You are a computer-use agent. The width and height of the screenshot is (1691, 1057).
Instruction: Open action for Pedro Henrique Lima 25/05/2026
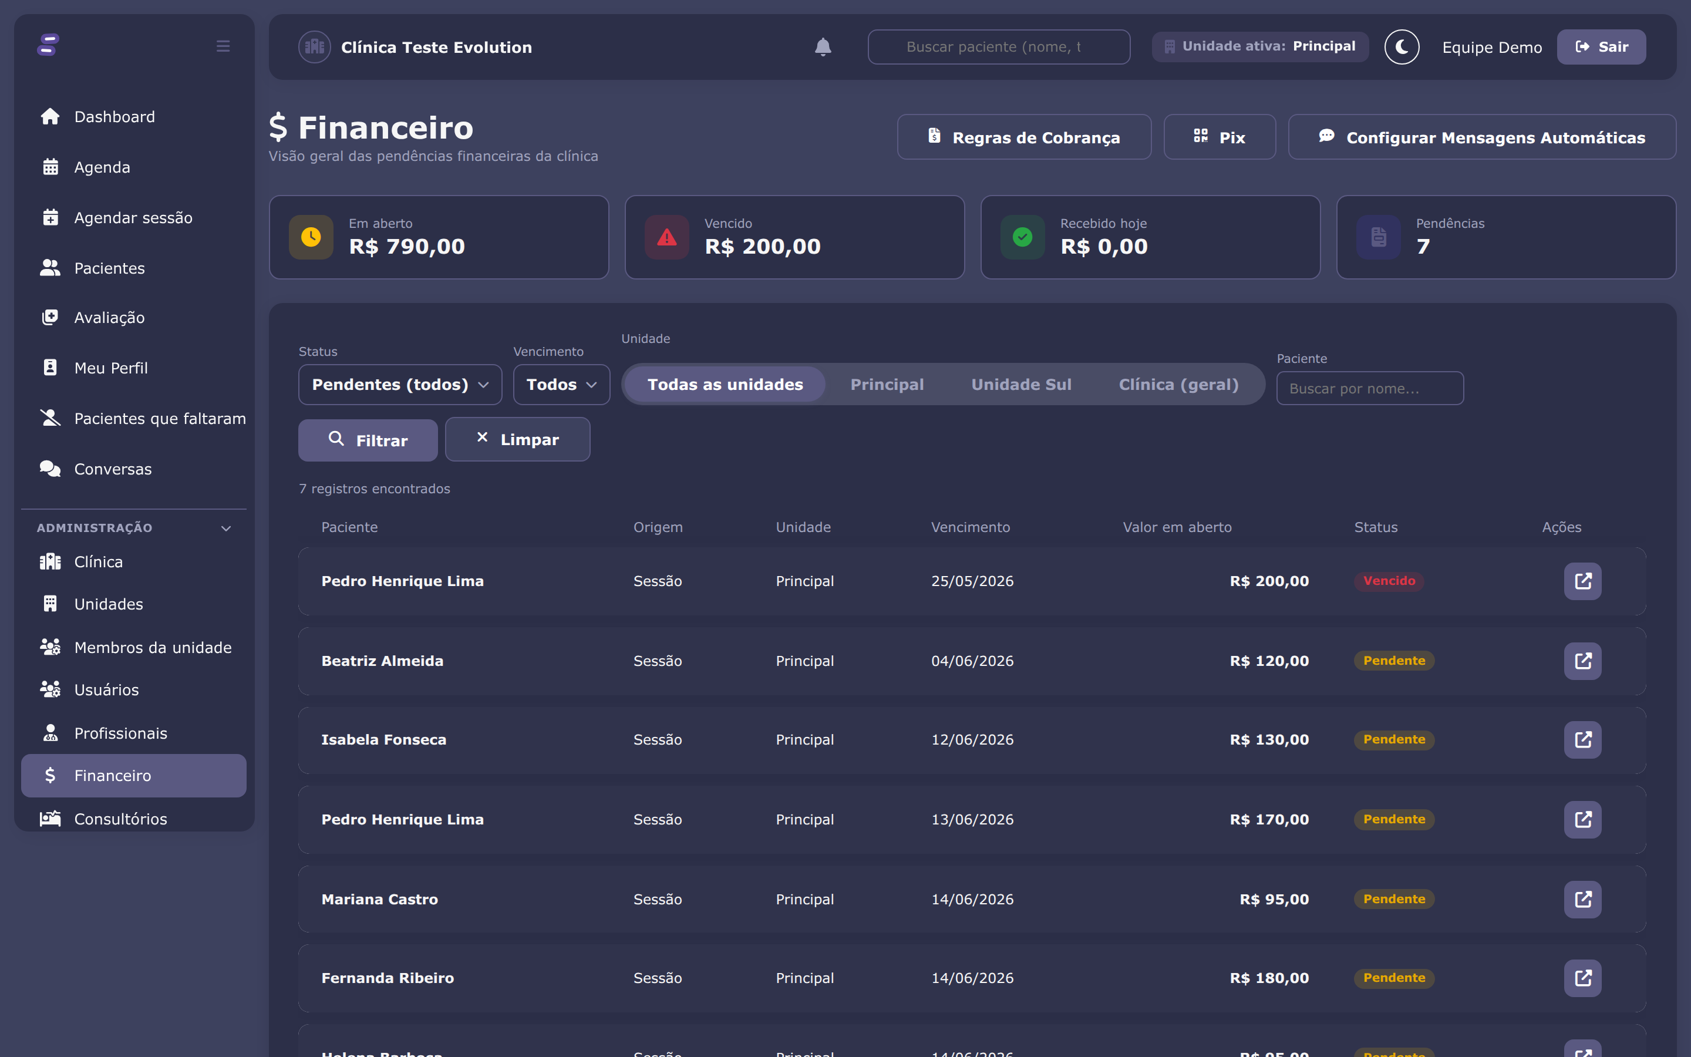(x=1583, y=581)
